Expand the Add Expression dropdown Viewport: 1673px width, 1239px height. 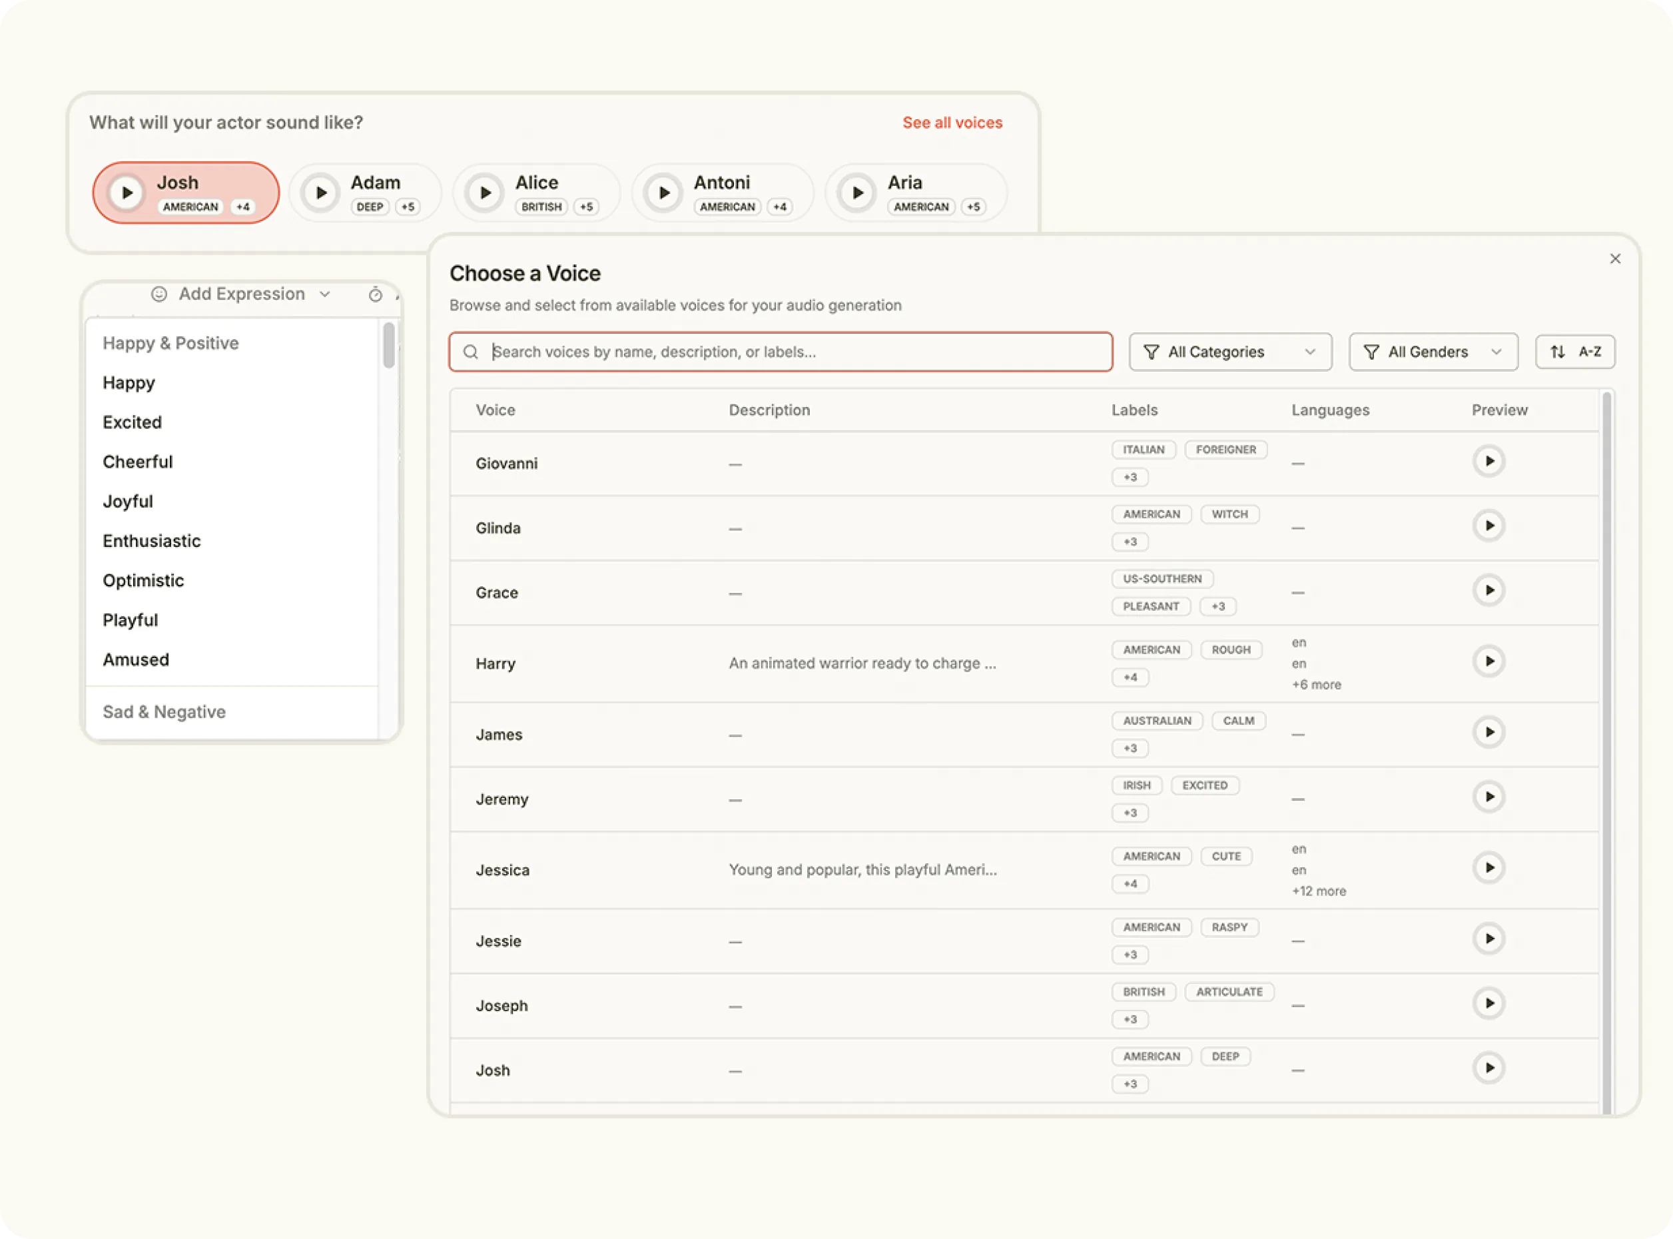pyautogui.click(x=242, y=294)
